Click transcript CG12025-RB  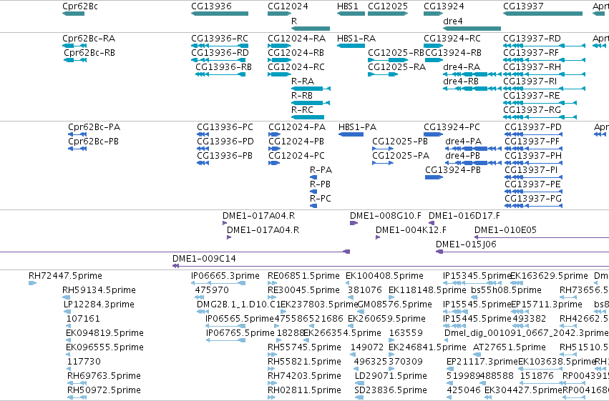tap(388, 60)
